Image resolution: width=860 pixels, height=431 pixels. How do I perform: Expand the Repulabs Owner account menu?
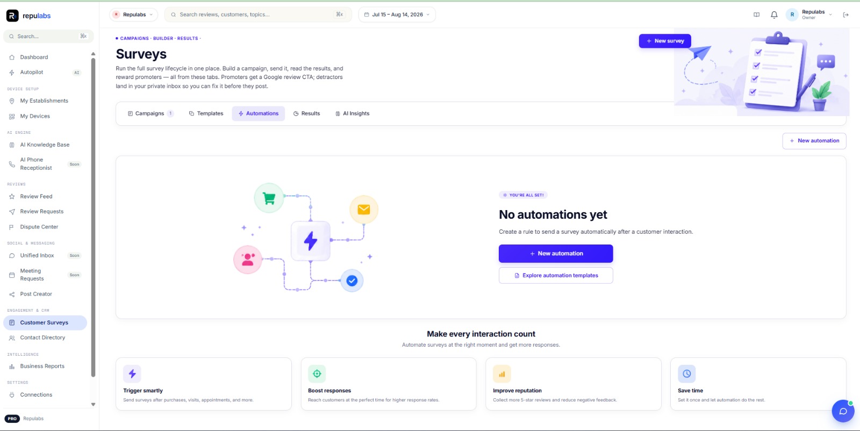[809, 15]
